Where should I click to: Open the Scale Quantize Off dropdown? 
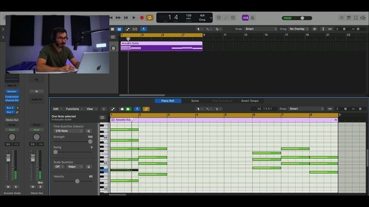coord(59,167)
